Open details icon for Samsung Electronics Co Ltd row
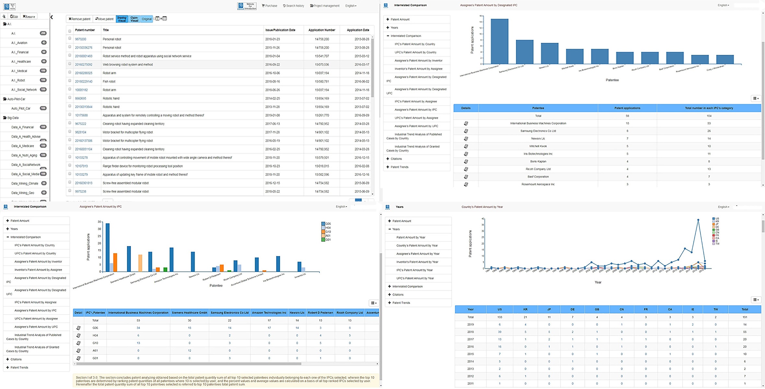This screenshot has height=389, width=765. (x=466, y=131)
